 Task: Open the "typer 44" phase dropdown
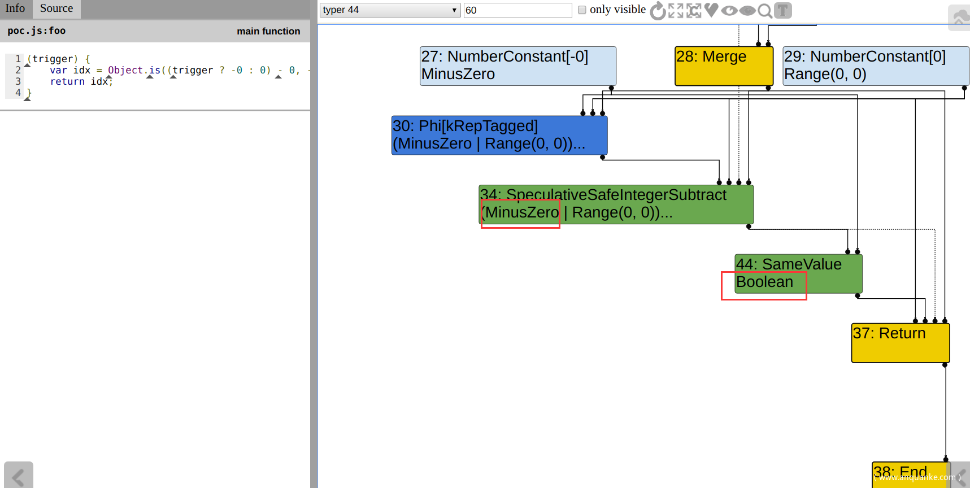pyautogui.click(x=390, y=10)
